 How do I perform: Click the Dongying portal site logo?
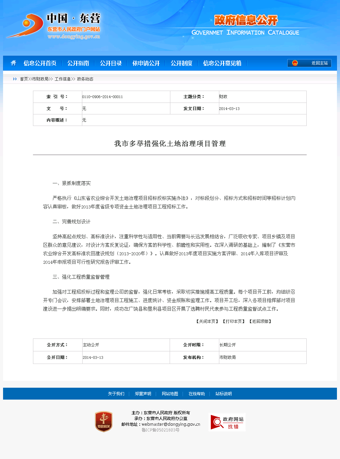pyautogui.click(x=54, y=26)
